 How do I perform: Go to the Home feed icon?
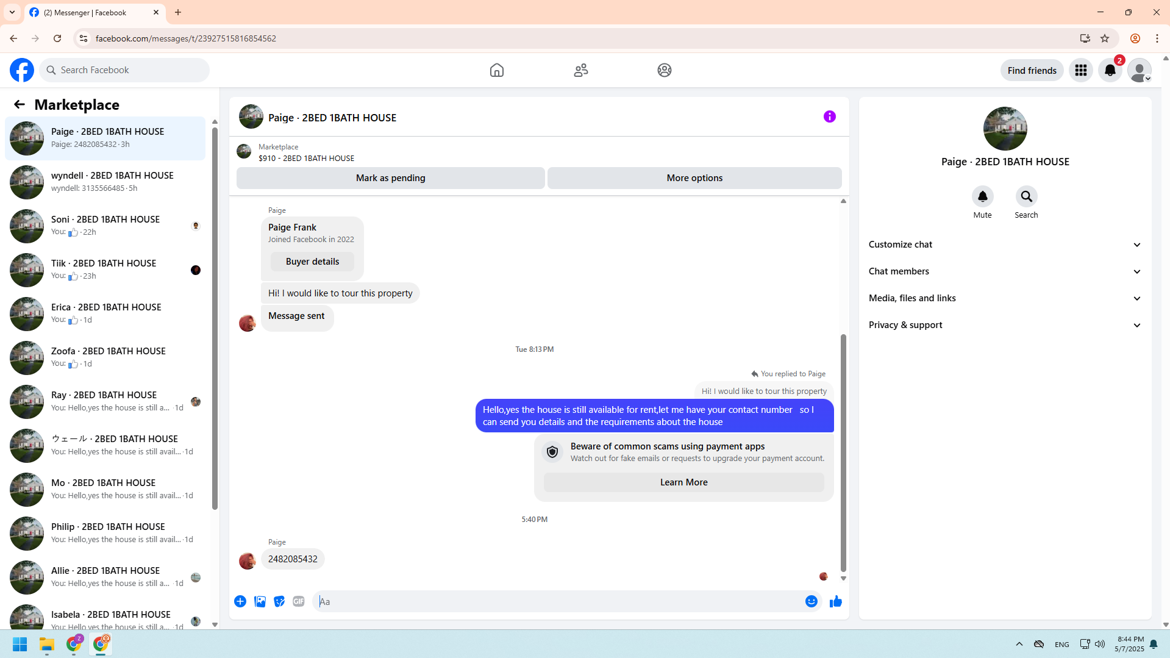point(497,70)
